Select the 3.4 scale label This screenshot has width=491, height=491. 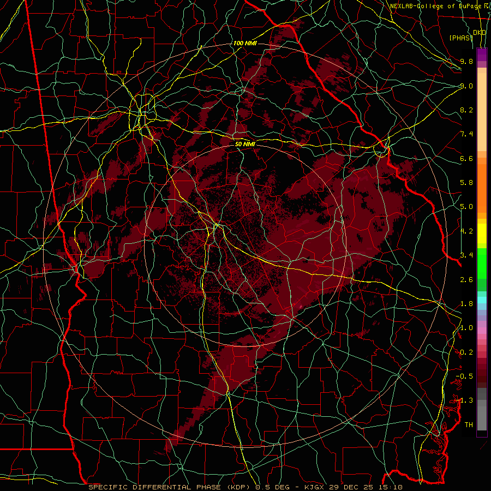pos(466,255)
